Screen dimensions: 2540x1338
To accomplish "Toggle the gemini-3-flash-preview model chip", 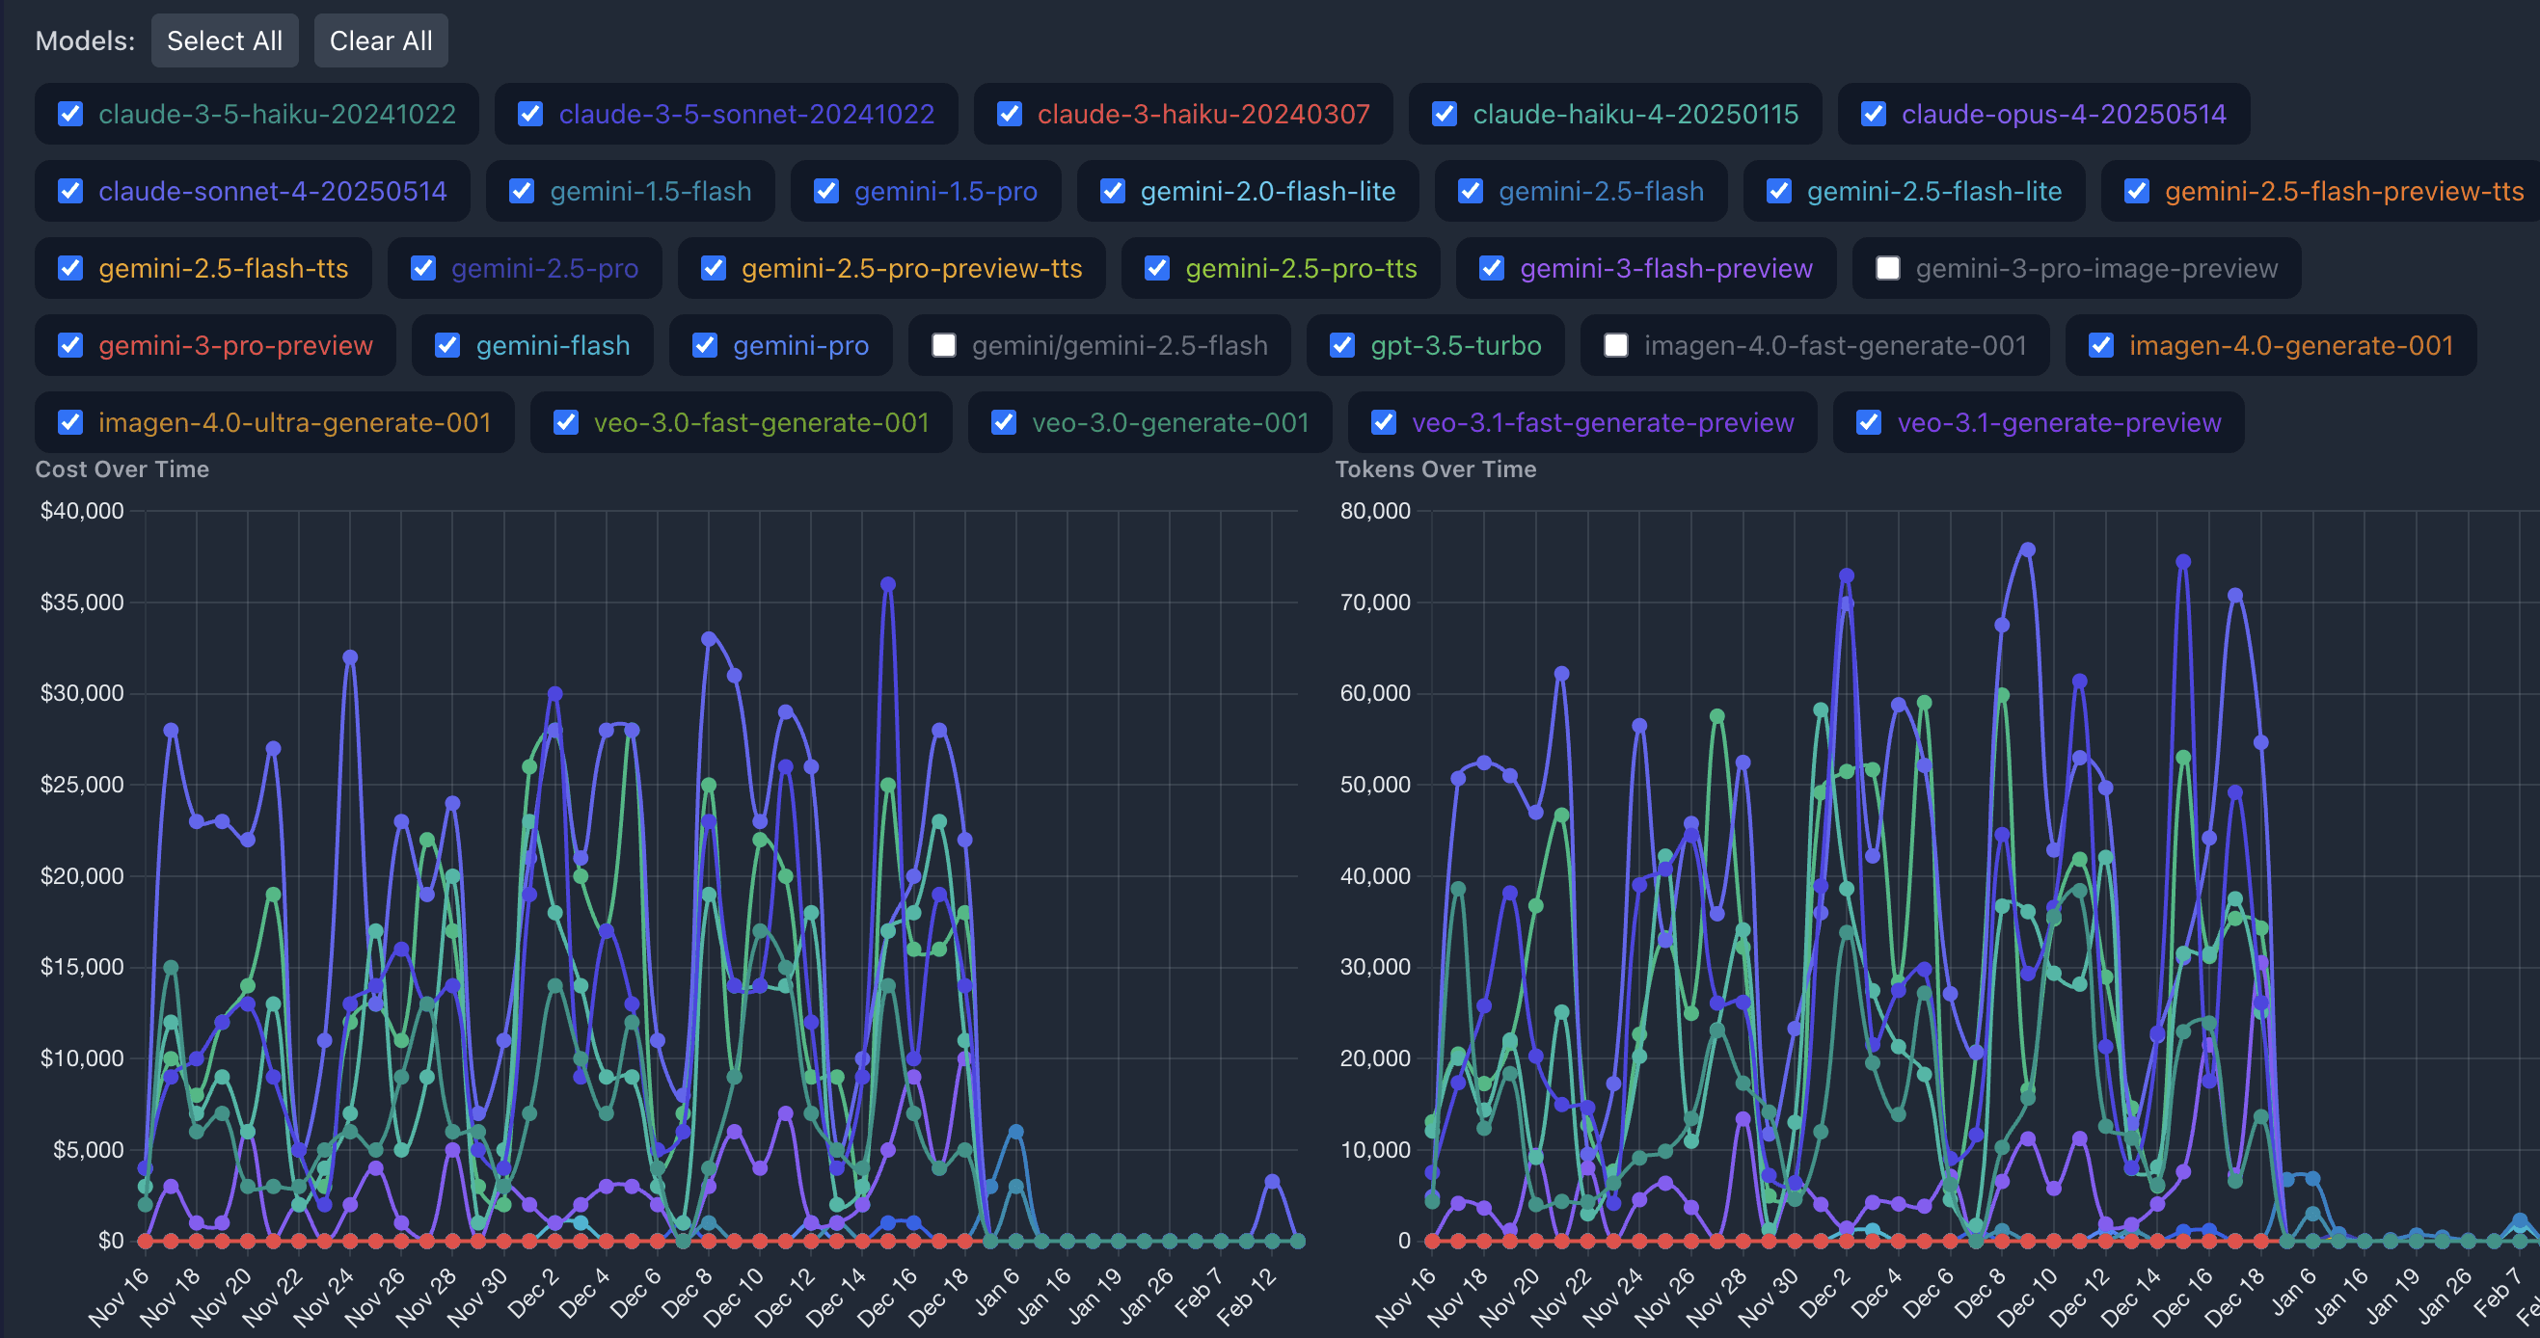I will [1664, 268].
